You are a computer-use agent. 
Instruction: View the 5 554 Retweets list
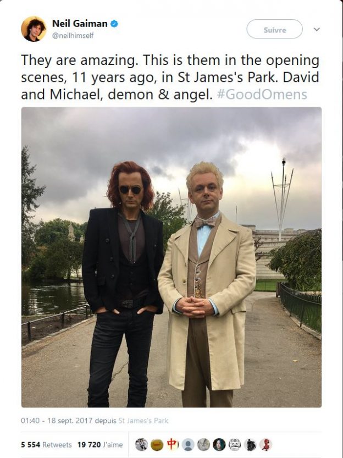pos(46,445)
